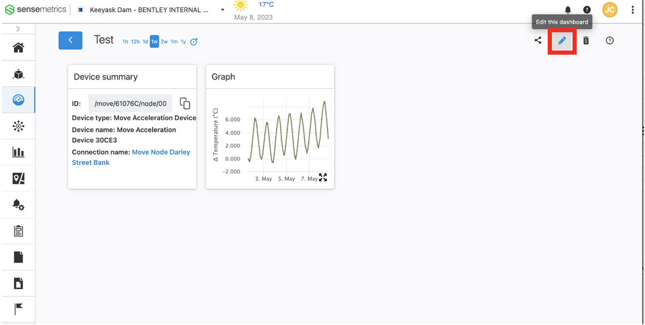Open the Home page from the sidebar

click(18, 47)
